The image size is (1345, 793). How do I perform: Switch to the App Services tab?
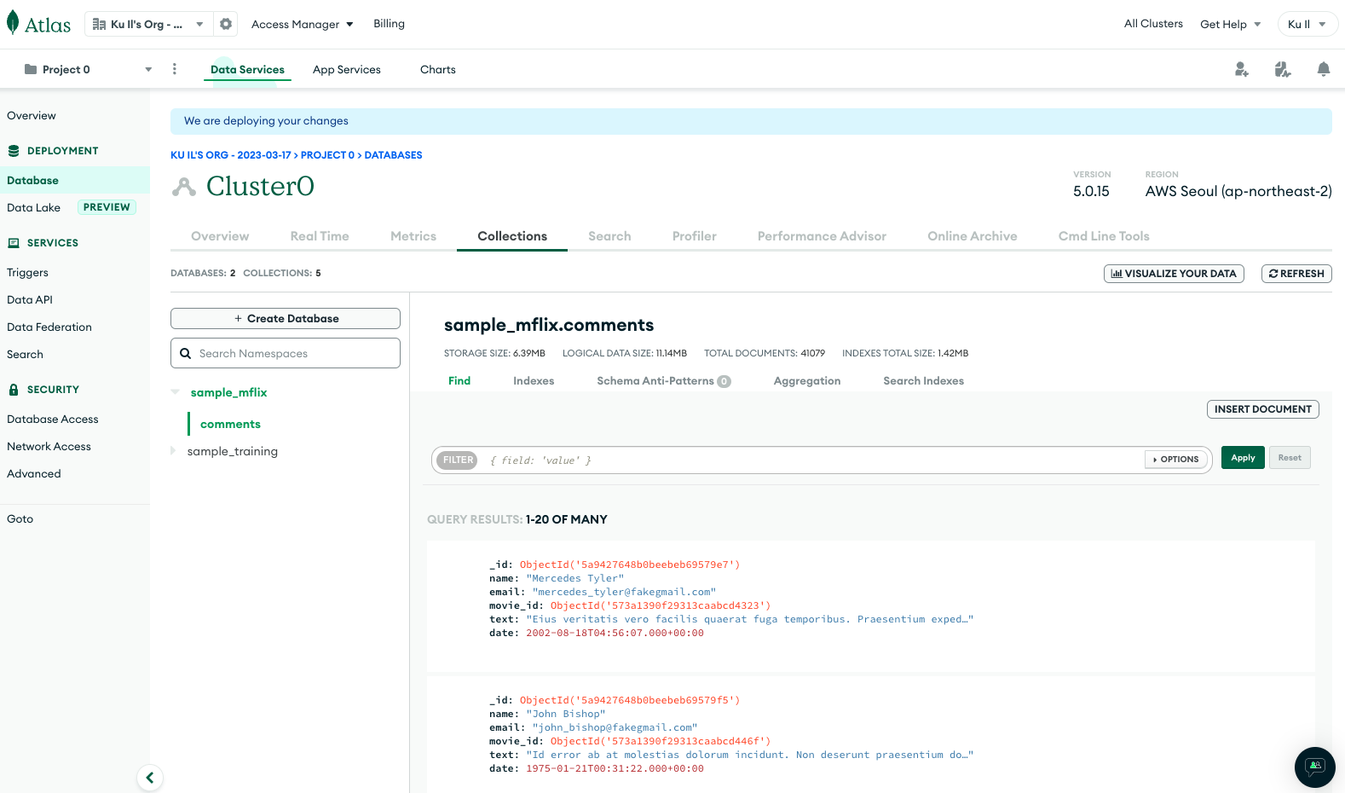pyautogui.click(x=347, y=70)
